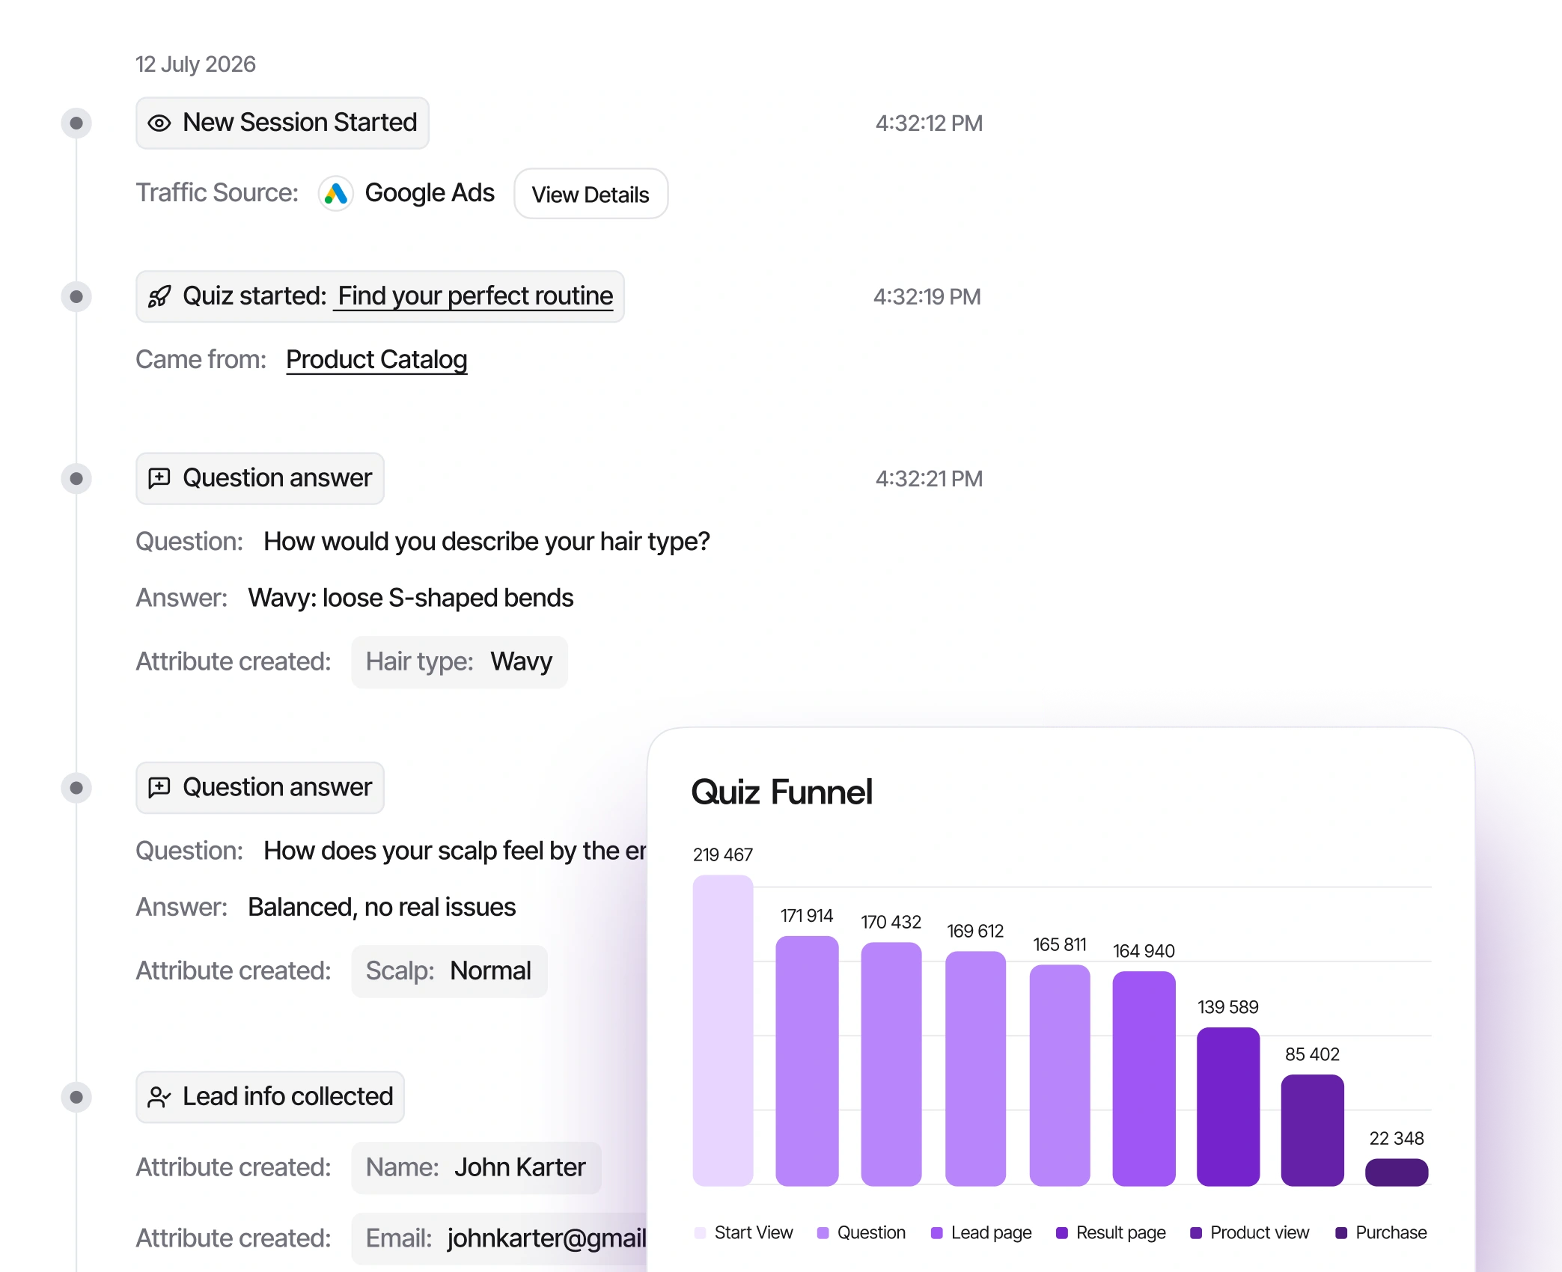Click the Start View legend swatch
1562x1272 pixels.
click(700, 1233)
